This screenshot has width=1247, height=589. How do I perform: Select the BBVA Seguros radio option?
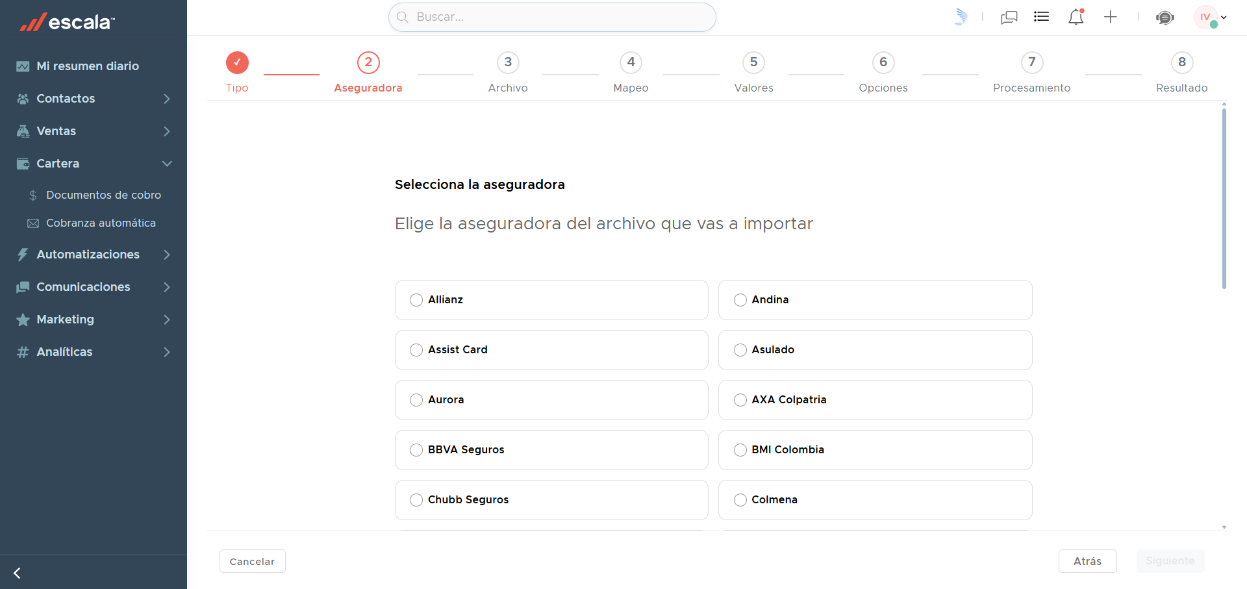pos(416,450)
